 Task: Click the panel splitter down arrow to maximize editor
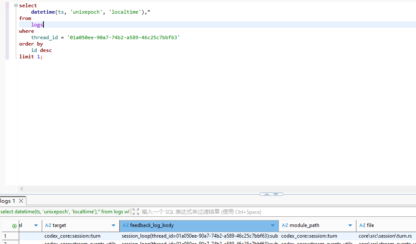[276, 194]
